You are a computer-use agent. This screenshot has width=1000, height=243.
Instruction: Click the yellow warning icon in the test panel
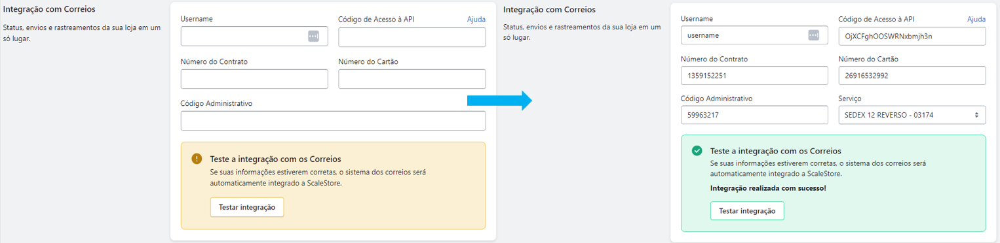pyautogui.click(x=197, y=159)
